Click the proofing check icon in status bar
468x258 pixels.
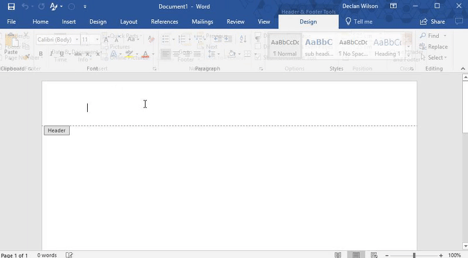click(70, 254)
